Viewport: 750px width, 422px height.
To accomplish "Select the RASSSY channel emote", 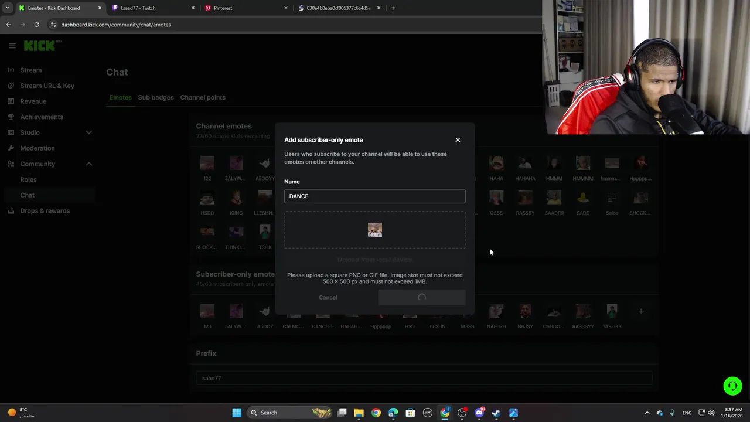I will [525, 198].
